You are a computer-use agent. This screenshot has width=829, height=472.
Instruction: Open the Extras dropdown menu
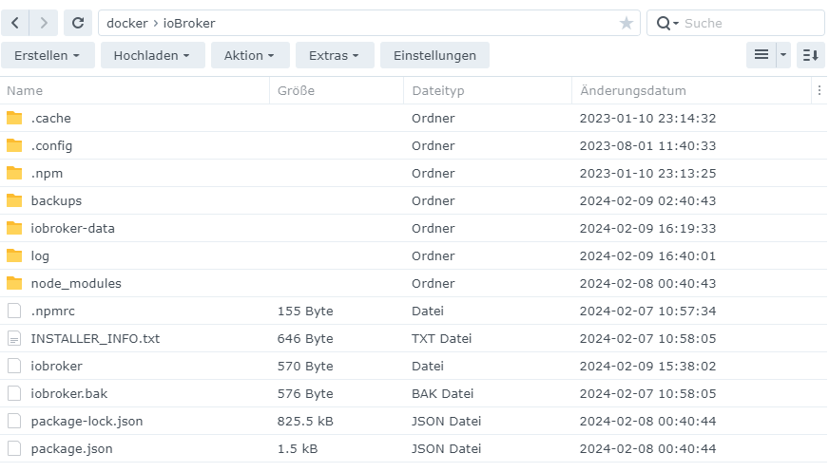click(335, 55)
